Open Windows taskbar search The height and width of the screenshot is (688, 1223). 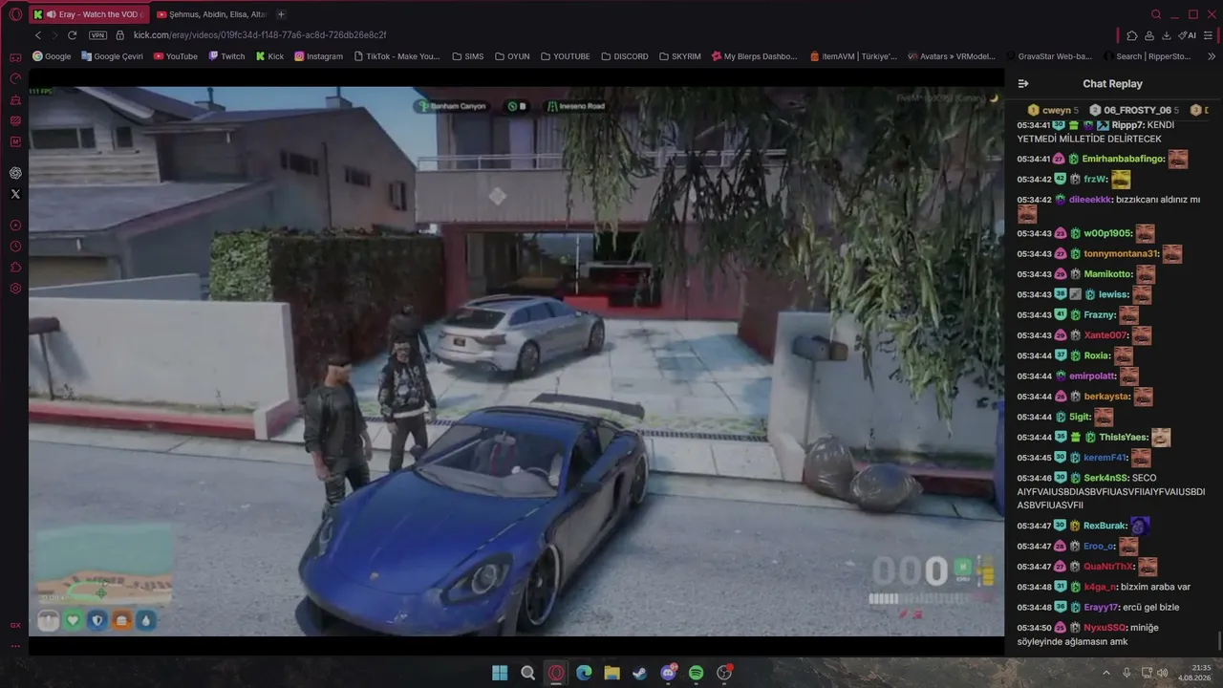tap(527, 673)
